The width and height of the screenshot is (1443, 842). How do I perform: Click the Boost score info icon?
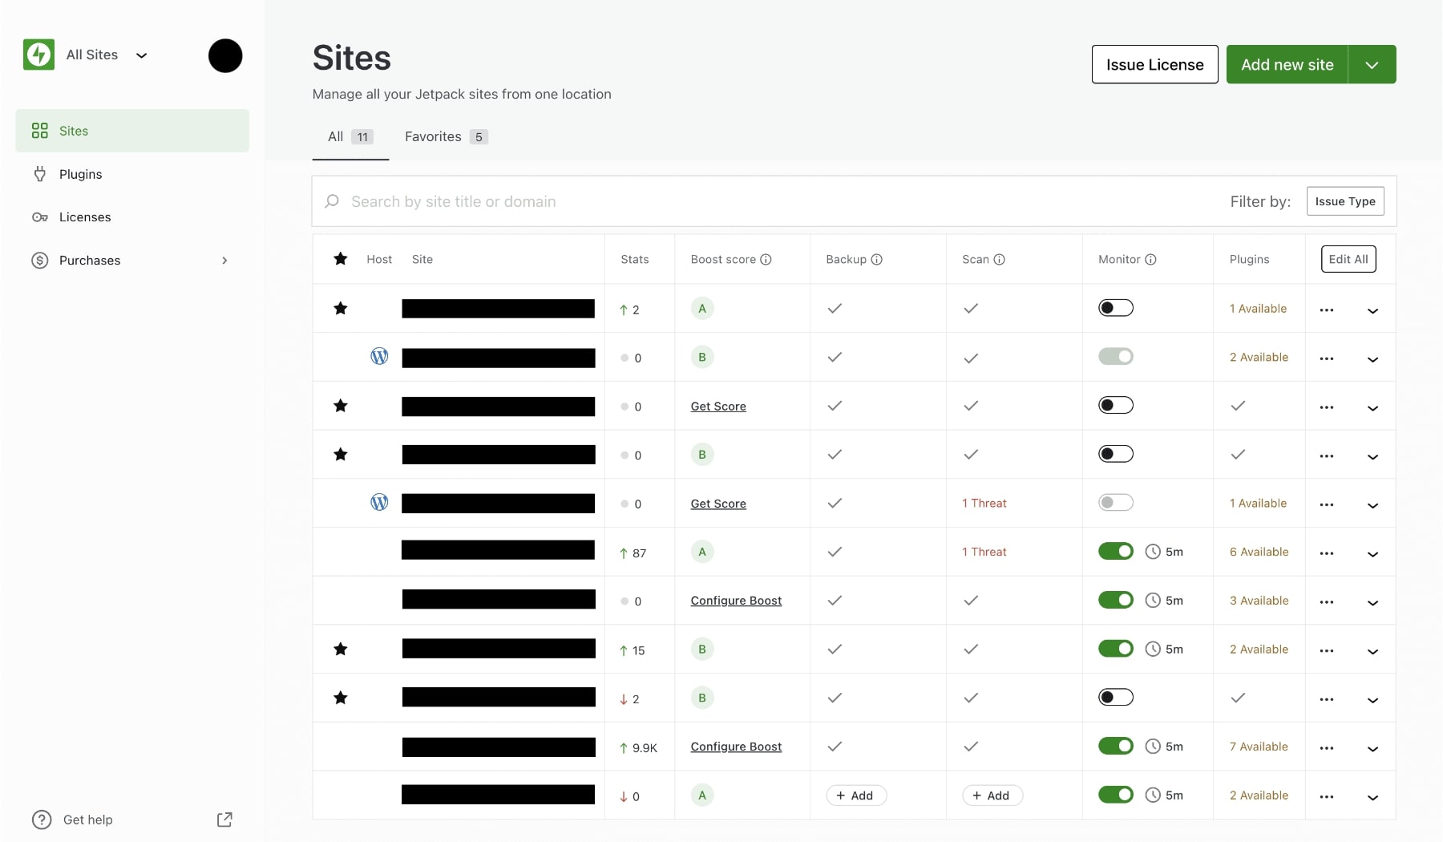(x=766, y=259)
